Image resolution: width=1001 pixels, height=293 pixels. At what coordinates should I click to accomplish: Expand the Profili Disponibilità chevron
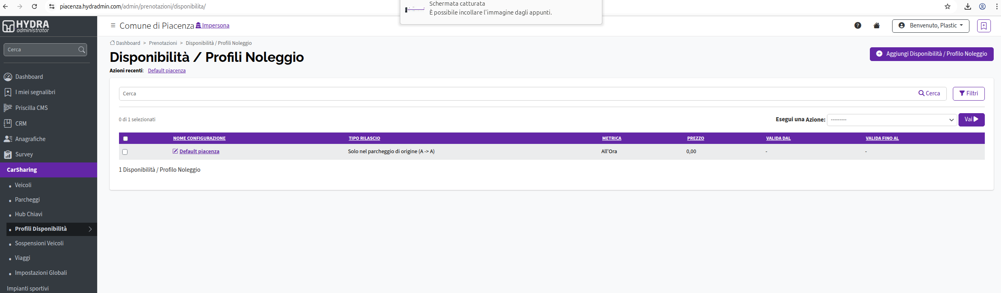pos(90,229)
